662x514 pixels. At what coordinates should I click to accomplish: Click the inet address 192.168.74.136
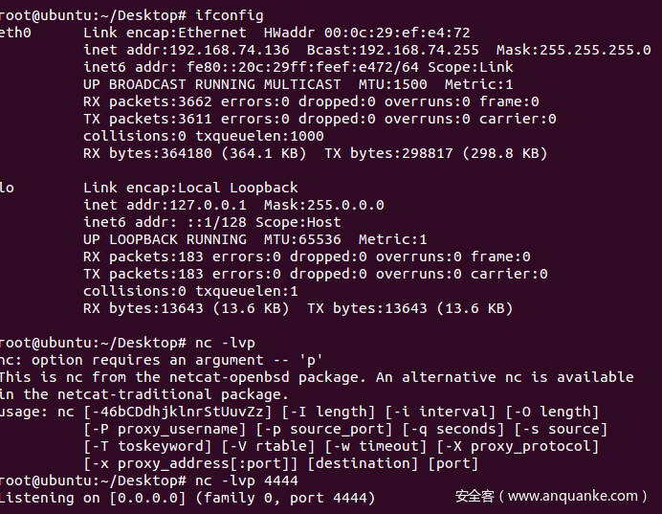click(x=229, y=50)
